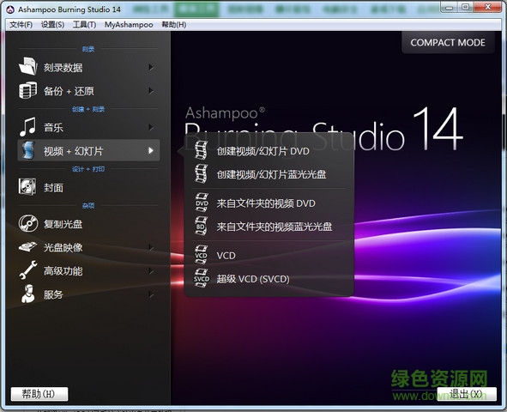This screenshot has width=507, height=412.
Task: Click the 服务 person icon
Action: pyautogui.click(x=28, y=294)
